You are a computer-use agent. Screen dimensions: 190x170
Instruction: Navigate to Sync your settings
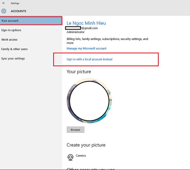coord(13,58)
